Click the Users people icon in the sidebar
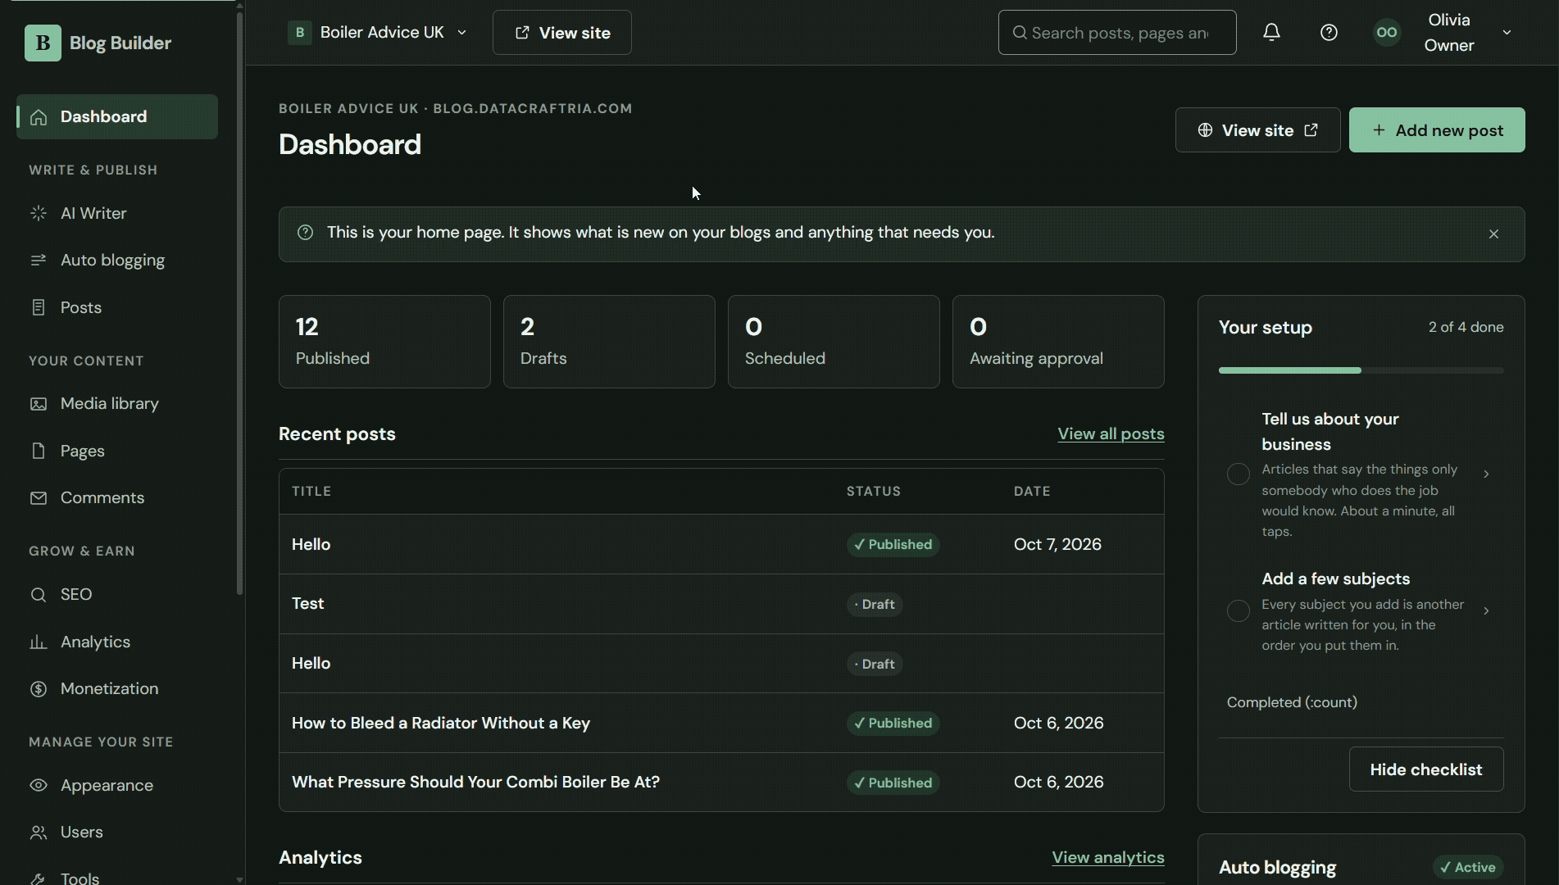The image size is (1559, 885). 39,833
